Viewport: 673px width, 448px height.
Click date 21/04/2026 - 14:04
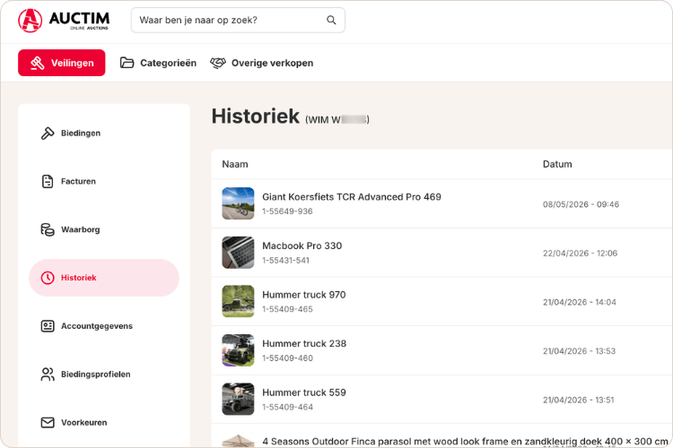click(x=580, y=302)
